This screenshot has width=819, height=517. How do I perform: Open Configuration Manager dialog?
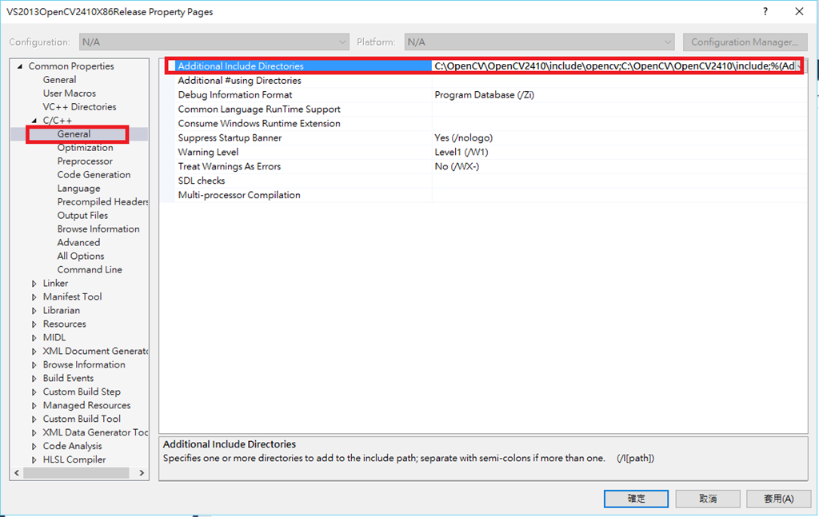(745, 42)
